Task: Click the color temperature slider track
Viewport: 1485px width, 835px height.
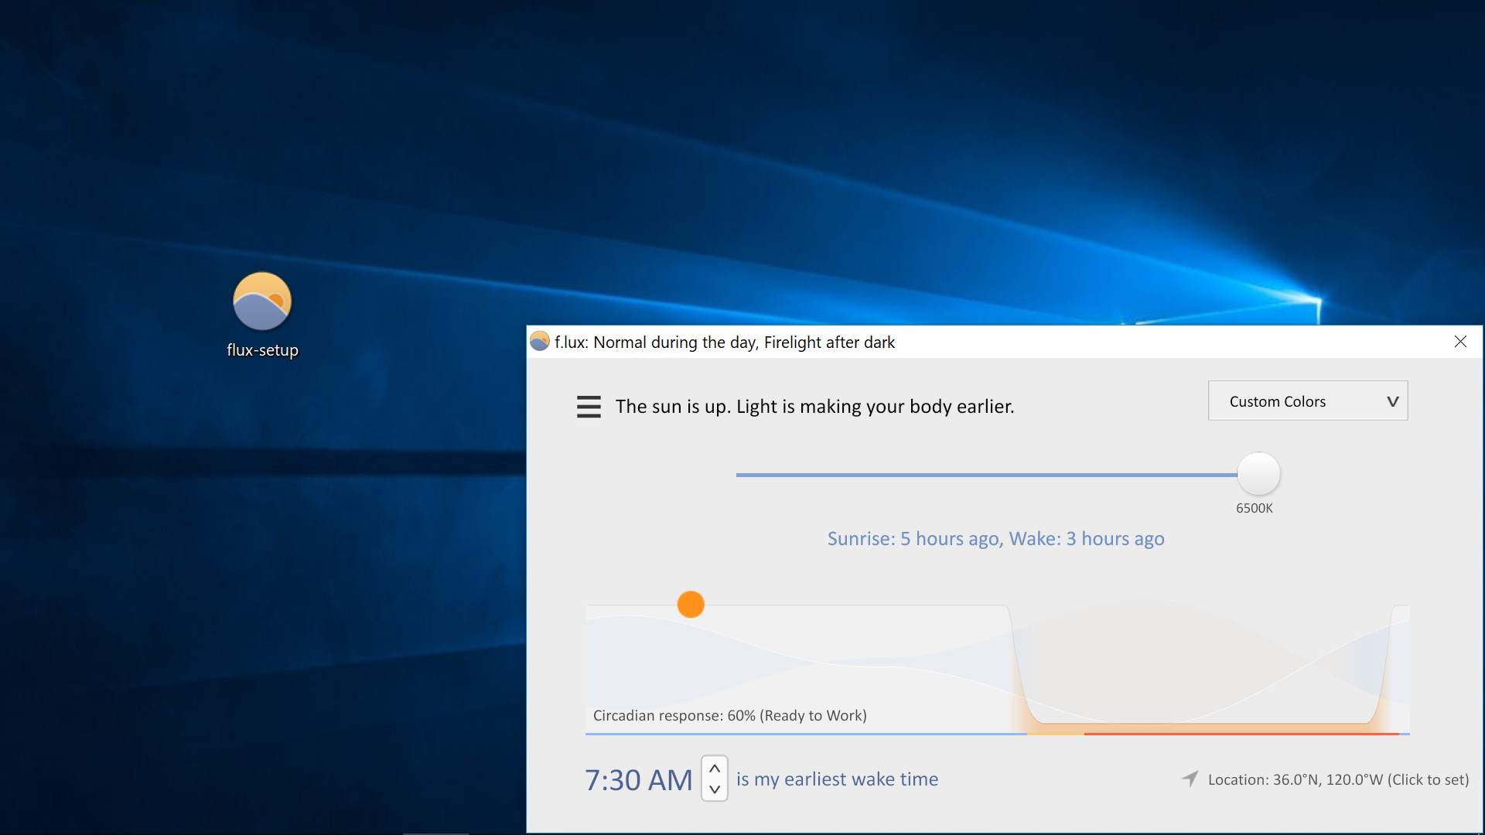Action: (986, 475)
